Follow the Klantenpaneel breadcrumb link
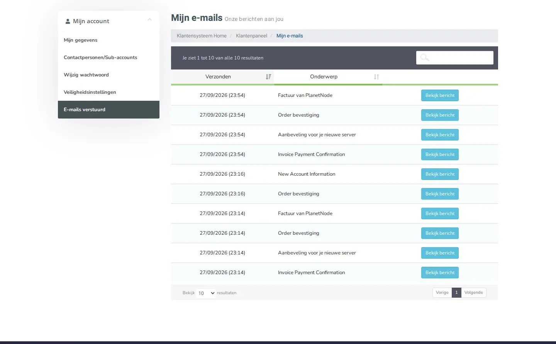556x344 pixels. [251, 36]
